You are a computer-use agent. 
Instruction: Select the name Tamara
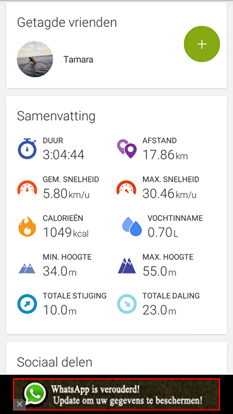[78, 60]
